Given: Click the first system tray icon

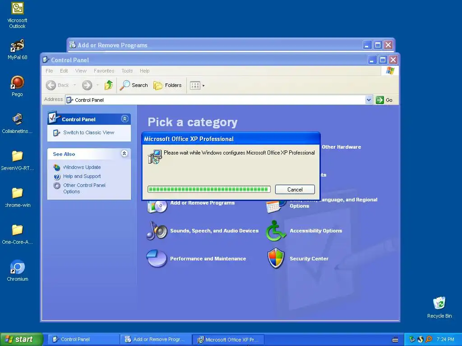Looking at the screenshot, I should [x=412, y=339].
